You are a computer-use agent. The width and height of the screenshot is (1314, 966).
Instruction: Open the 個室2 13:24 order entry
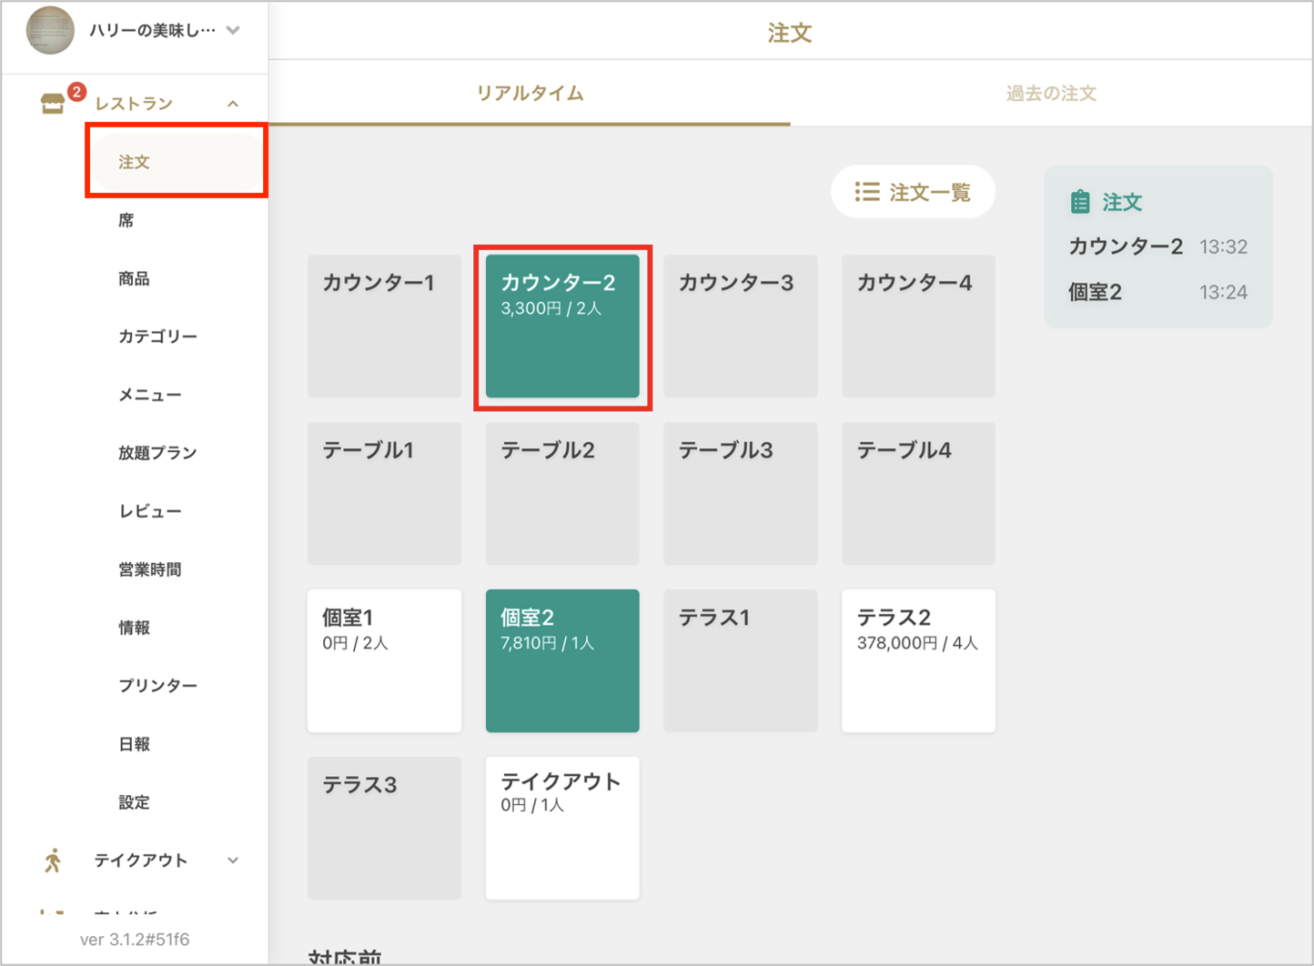coord(1157,292)
